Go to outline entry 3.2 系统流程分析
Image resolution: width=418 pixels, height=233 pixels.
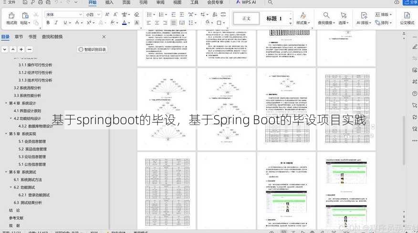point(28,87)
